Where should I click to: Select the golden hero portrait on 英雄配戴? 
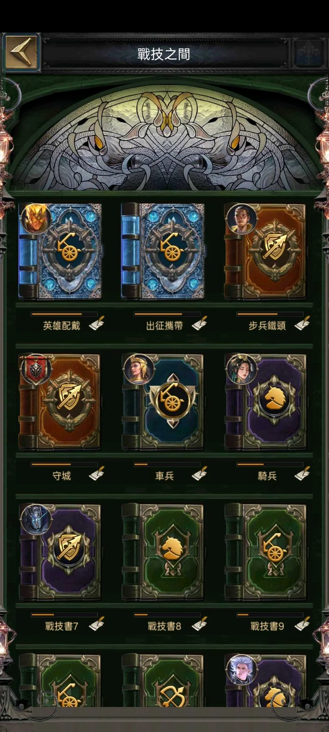click(36, 219)
